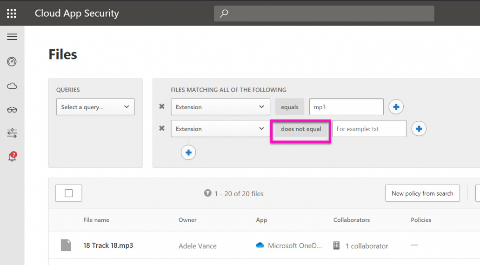Click Microsoft OneD... app name
The height and width of the screenshot is (265, 480).
pos(295,246)
